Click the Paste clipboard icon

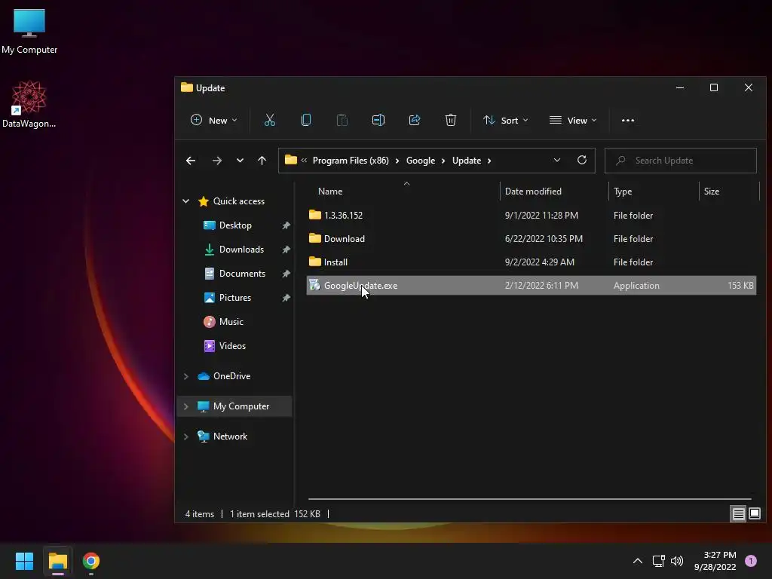[x=342, y=120]
